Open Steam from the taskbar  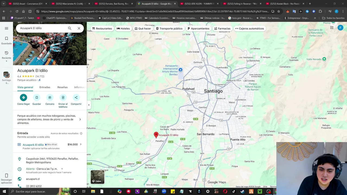point(242,191)
